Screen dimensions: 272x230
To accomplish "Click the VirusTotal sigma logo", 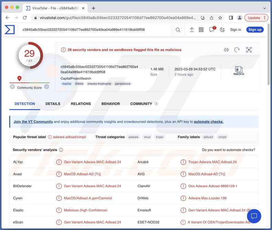I will click(10, 30).
